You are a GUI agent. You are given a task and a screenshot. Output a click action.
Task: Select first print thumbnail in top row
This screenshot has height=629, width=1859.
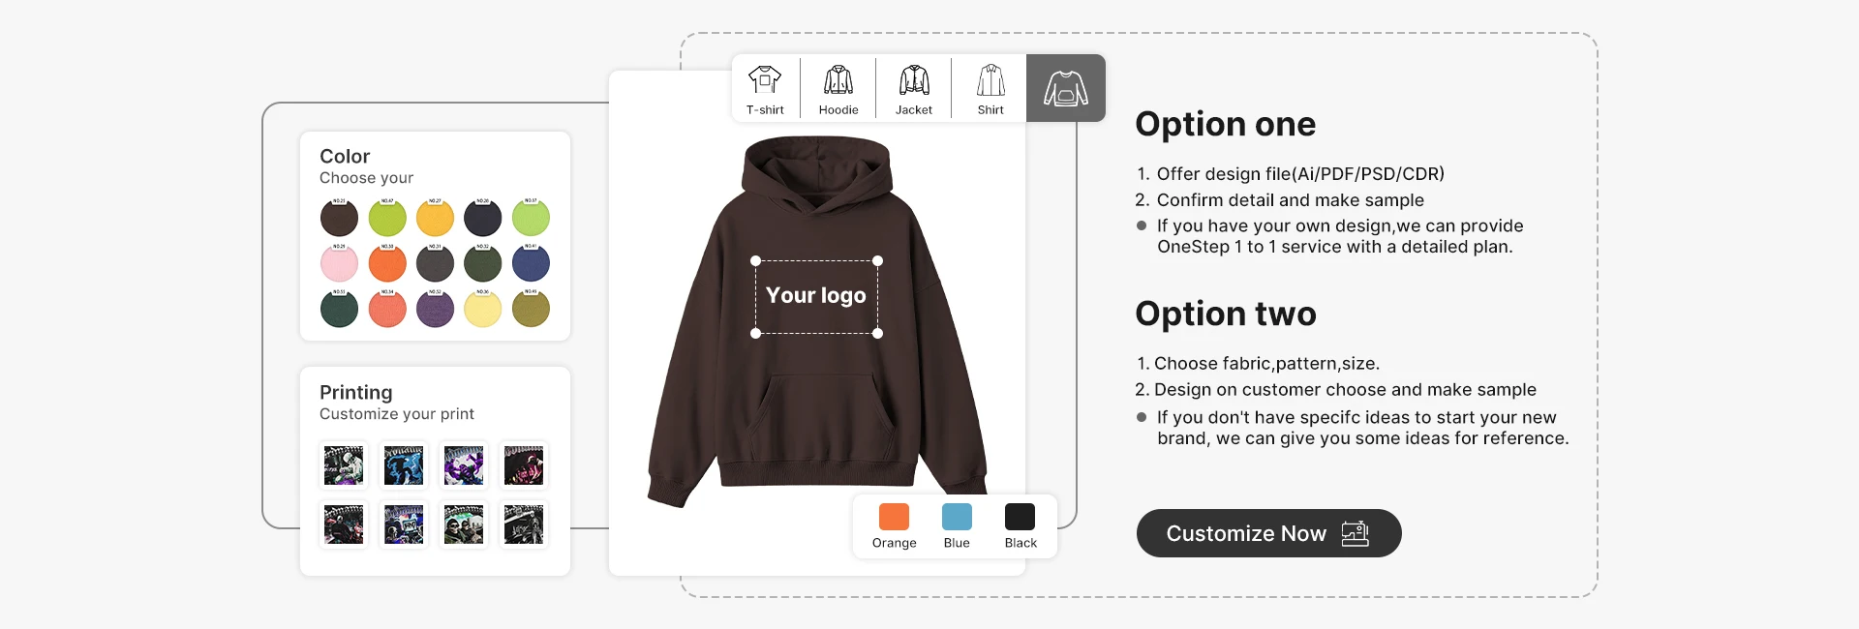(344, 465)
